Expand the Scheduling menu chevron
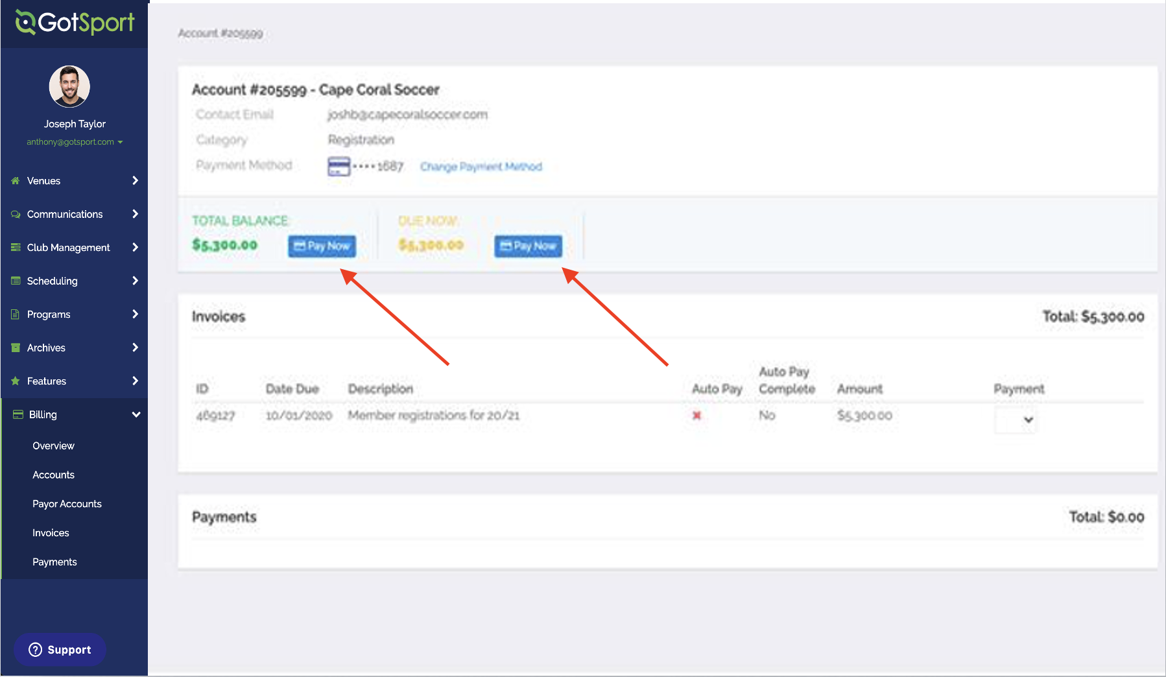 point(135,281)
